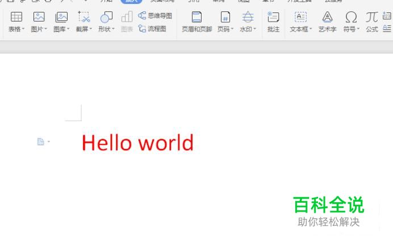Expand the 文本框 dropdown arrow
Image resolution: width=393 pixels, height=247 pixels.
coord(311,29)
